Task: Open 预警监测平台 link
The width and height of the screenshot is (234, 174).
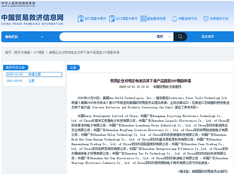Action: tap(188, 19)
